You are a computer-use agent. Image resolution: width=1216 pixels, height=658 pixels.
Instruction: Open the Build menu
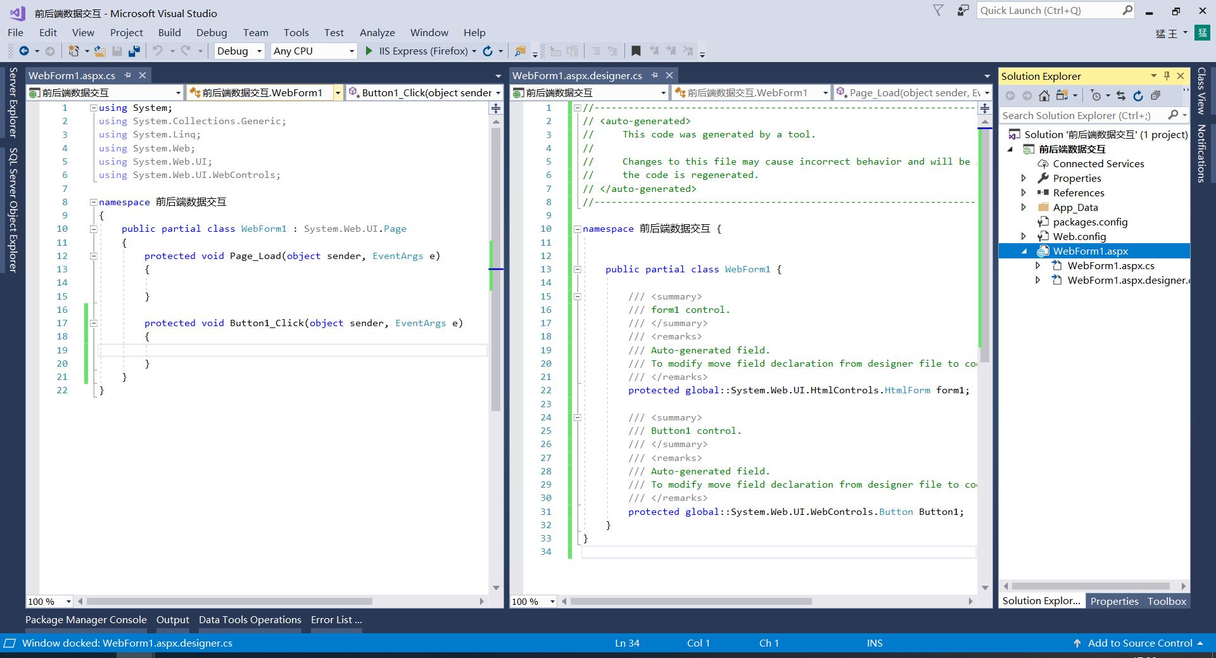point(169,32)
